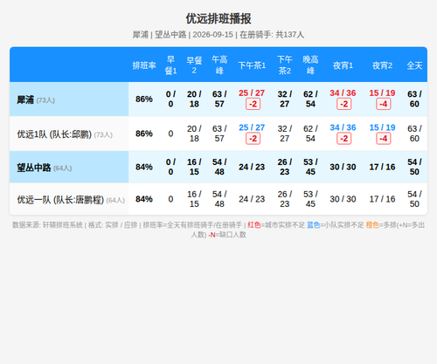Click 54 / 50 in the 望丛中路 row

click(x=414, y=167)
